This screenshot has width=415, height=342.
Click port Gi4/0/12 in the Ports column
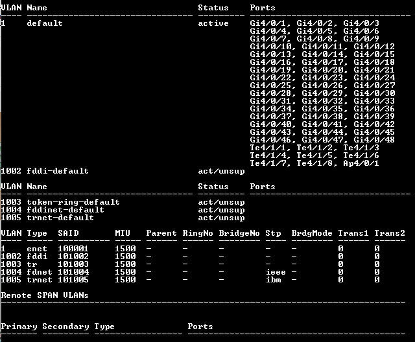[x=374, y=47]
